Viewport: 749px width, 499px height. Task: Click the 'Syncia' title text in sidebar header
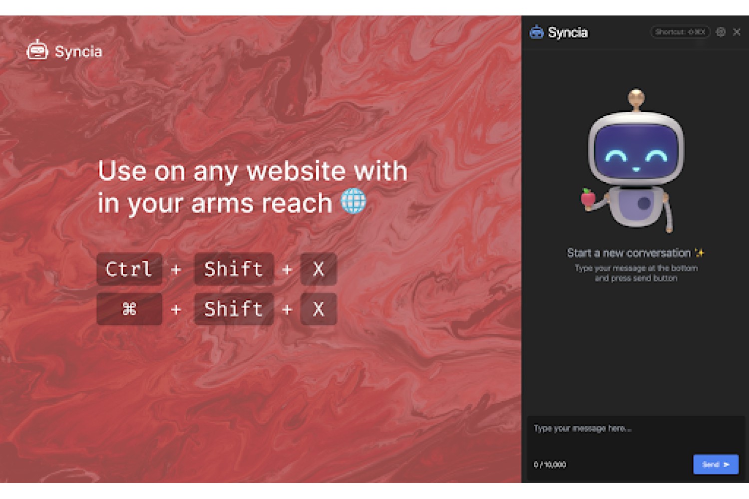(568, 32)
